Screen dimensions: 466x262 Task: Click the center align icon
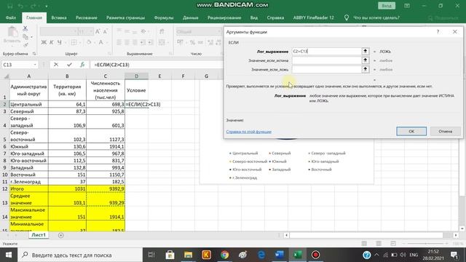[127, 42]
